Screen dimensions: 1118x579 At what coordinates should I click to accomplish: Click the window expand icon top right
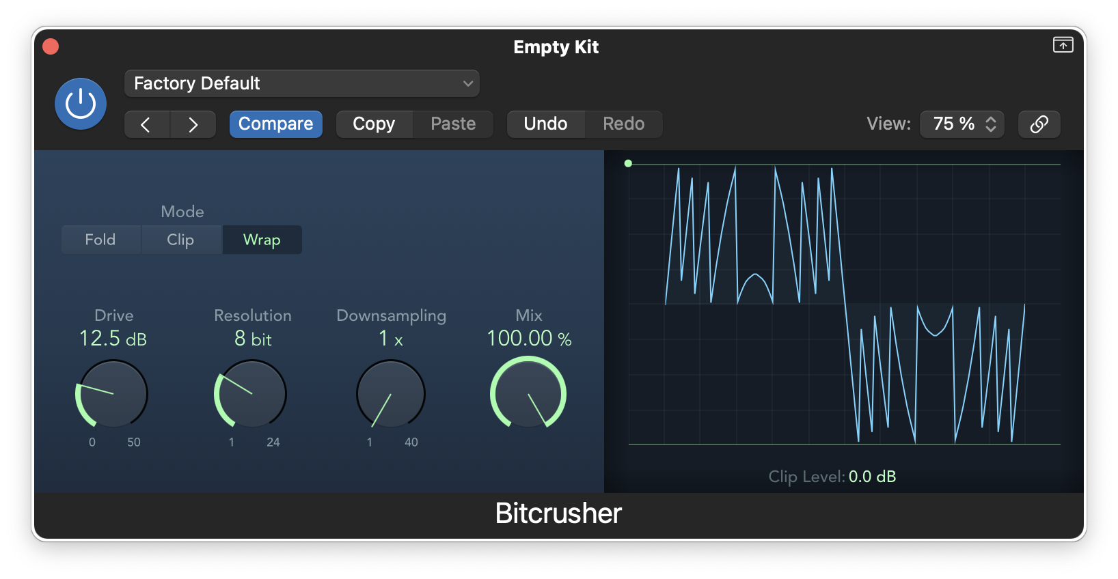tap(1063, 45)
